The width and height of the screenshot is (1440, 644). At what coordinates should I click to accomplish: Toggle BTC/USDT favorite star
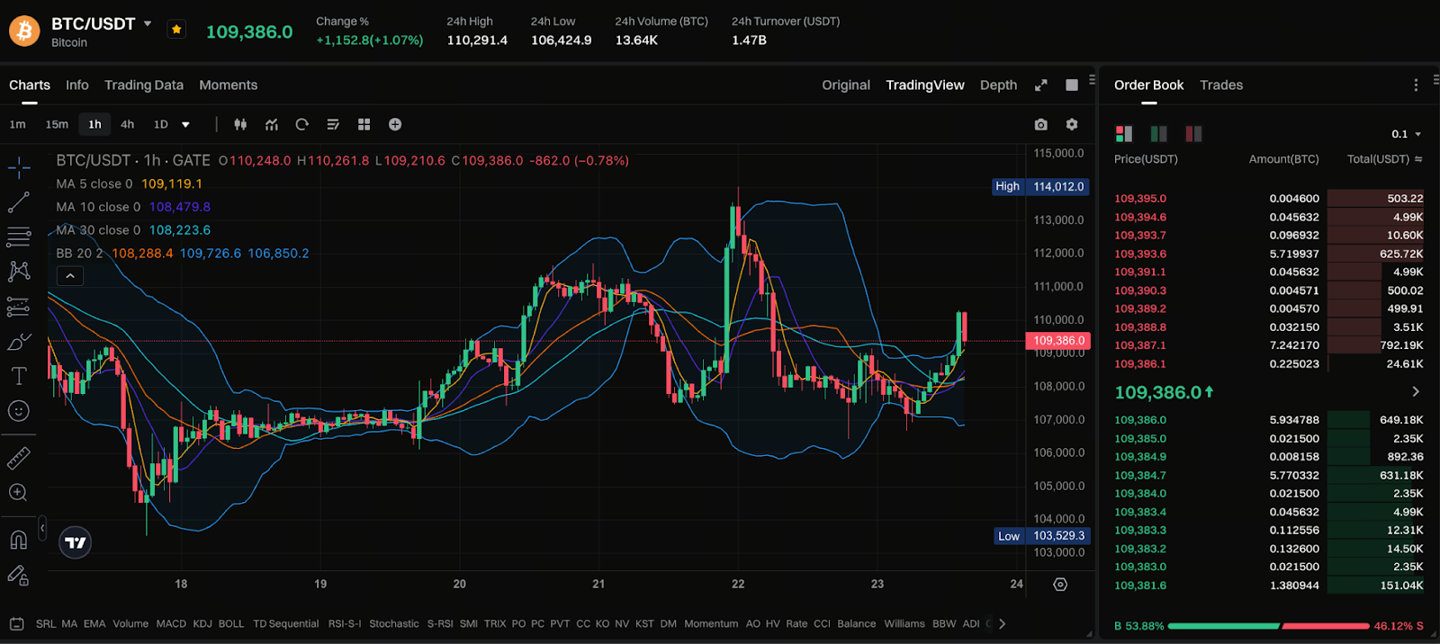[x=176, y=30]
